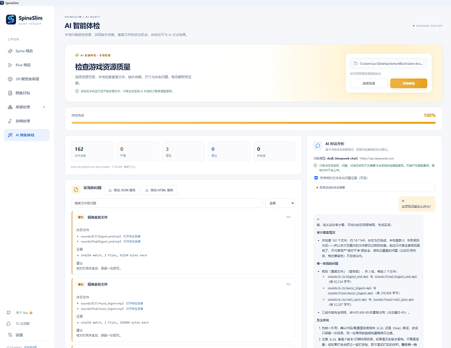Open audio processing via music note icon
451x348 pixels.
coord(10,121)
